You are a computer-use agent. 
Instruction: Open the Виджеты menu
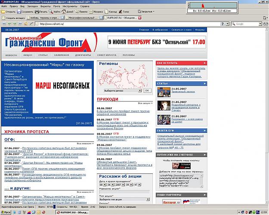click(x=46, y=6)
